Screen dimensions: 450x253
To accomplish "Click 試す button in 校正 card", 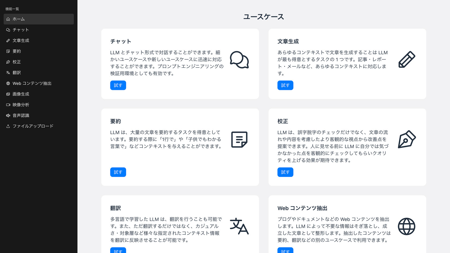I will pos(285,172).
